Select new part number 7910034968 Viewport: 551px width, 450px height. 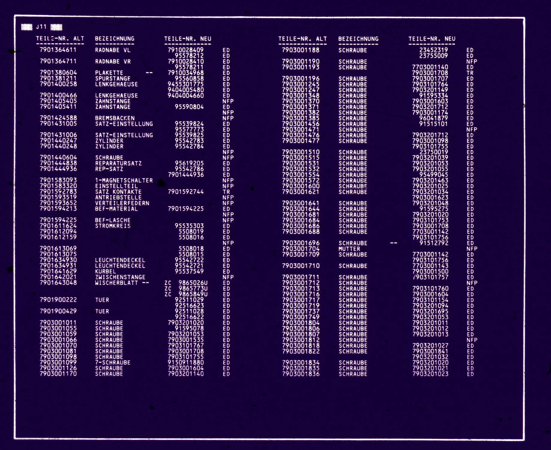[186, 73]
